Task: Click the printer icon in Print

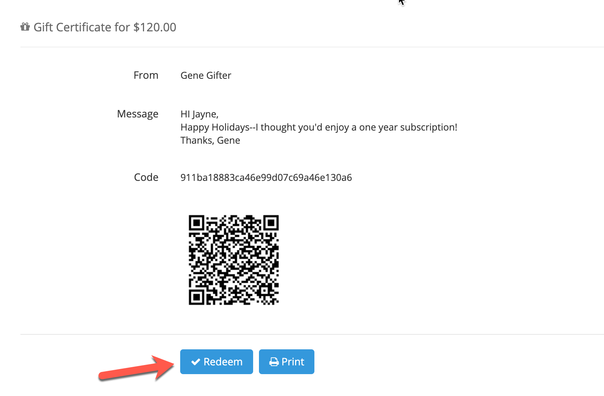Action: click(x=274, y=362)
